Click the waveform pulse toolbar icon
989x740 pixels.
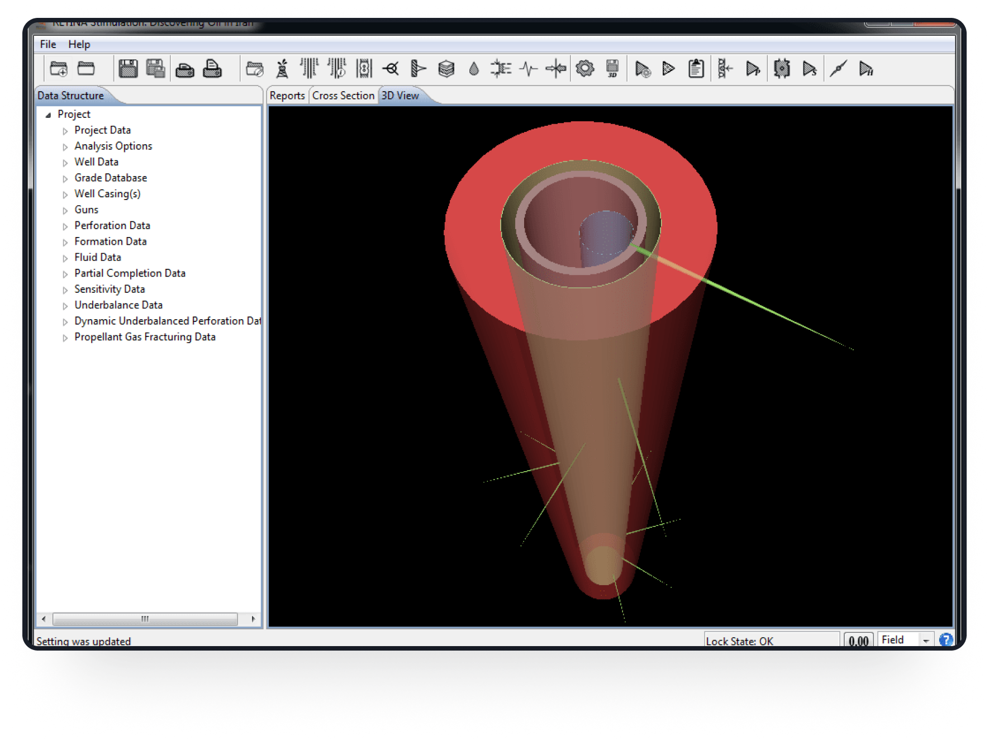point(528,69)
